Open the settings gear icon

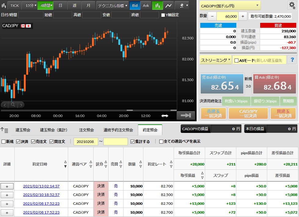click(292, 5)
